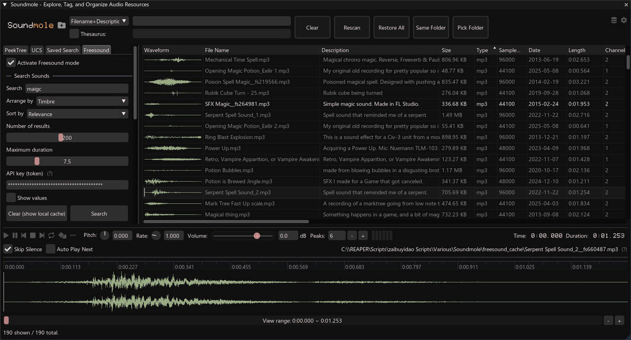The image size is (631, 340).
Task: Open the settings gear icon
Action: (x=624, y=20)
